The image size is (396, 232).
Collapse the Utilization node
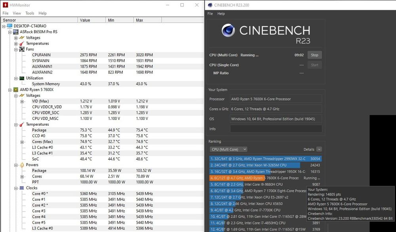click(16, 78)
